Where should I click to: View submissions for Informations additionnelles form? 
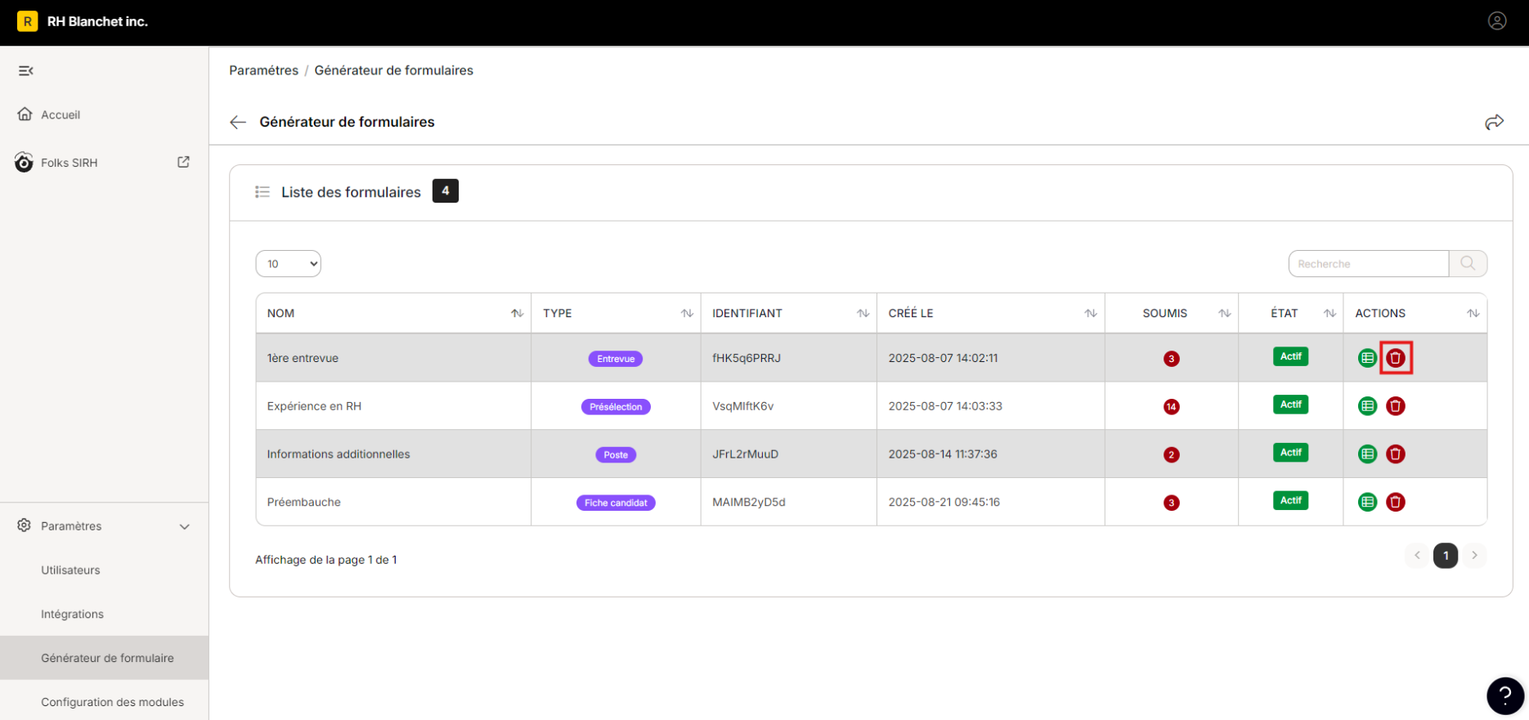pos(1368,454)
